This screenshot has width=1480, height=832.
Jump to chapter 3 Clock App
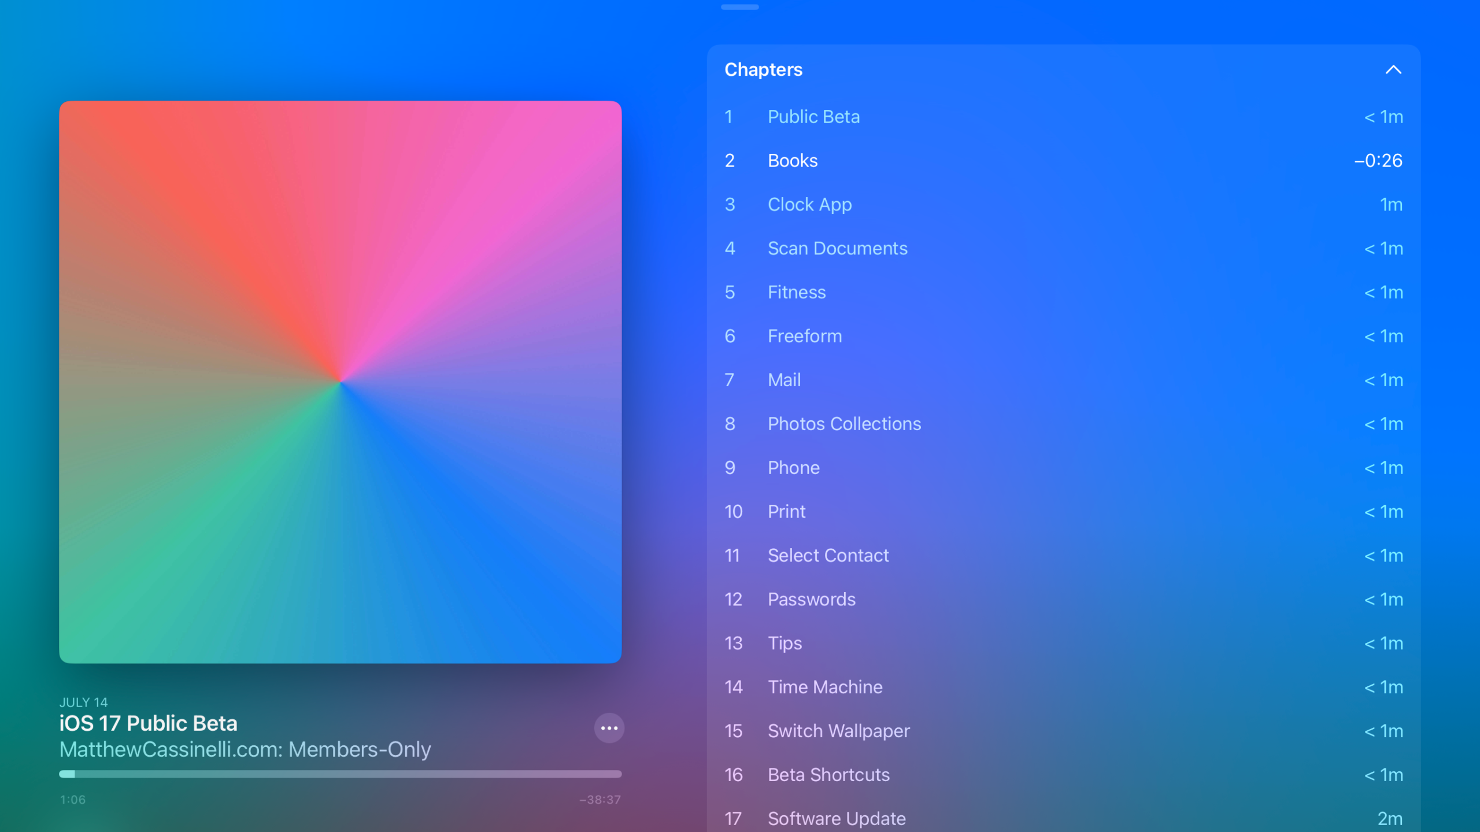(x=1063, y=205)
